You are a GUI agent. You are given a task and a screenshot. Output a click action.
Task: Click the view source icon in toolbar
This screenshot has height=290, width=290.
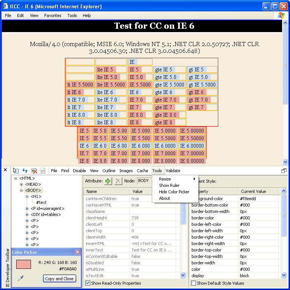[x=43, y=171]
